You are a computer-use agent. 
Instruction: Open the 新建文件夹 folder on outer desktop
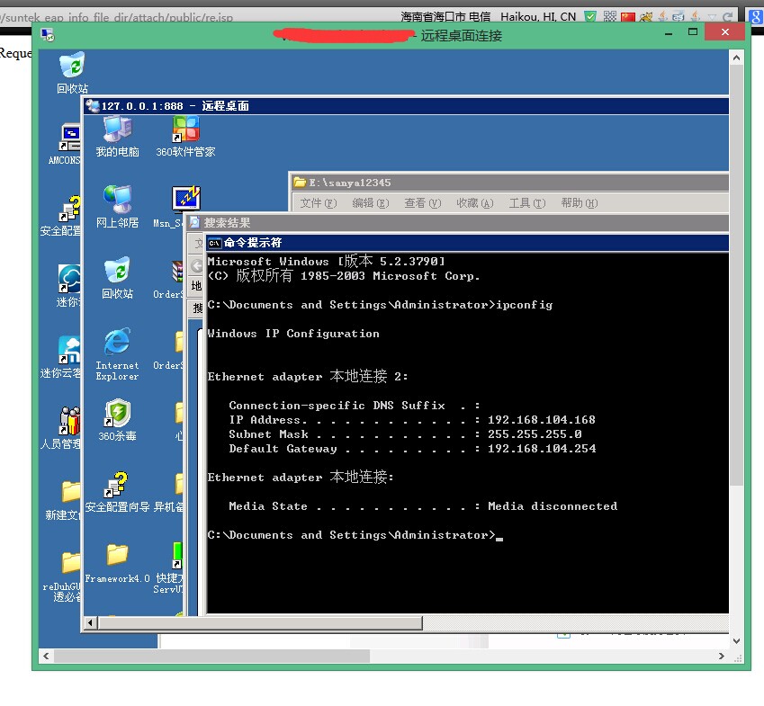pyautogui.click(x=71, y=492)
